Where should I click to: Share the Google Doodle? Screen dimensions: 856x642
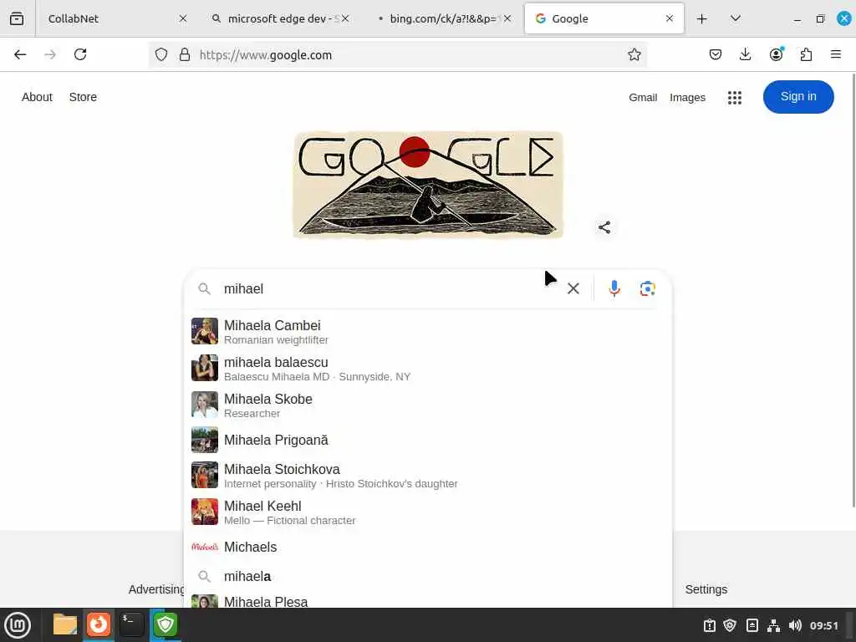(604, 227)
